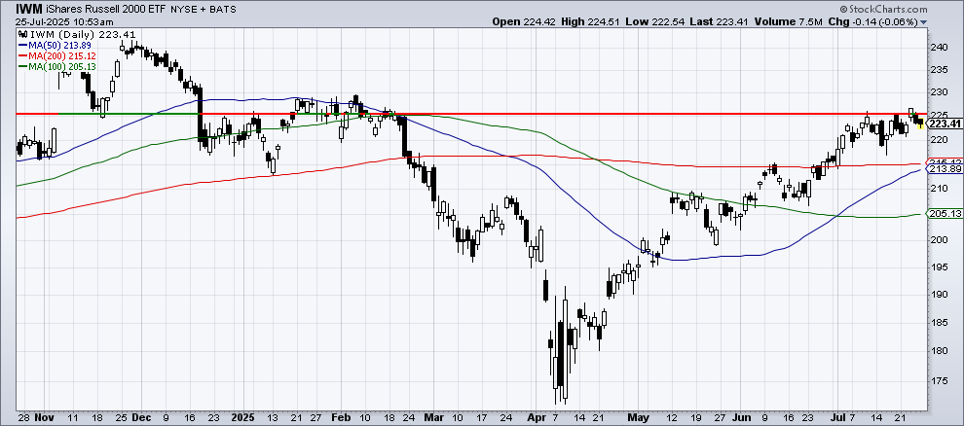Click the blue down-triangle next to Chg
The height and width of the screenshot is (426, 964).
(924, 22)
